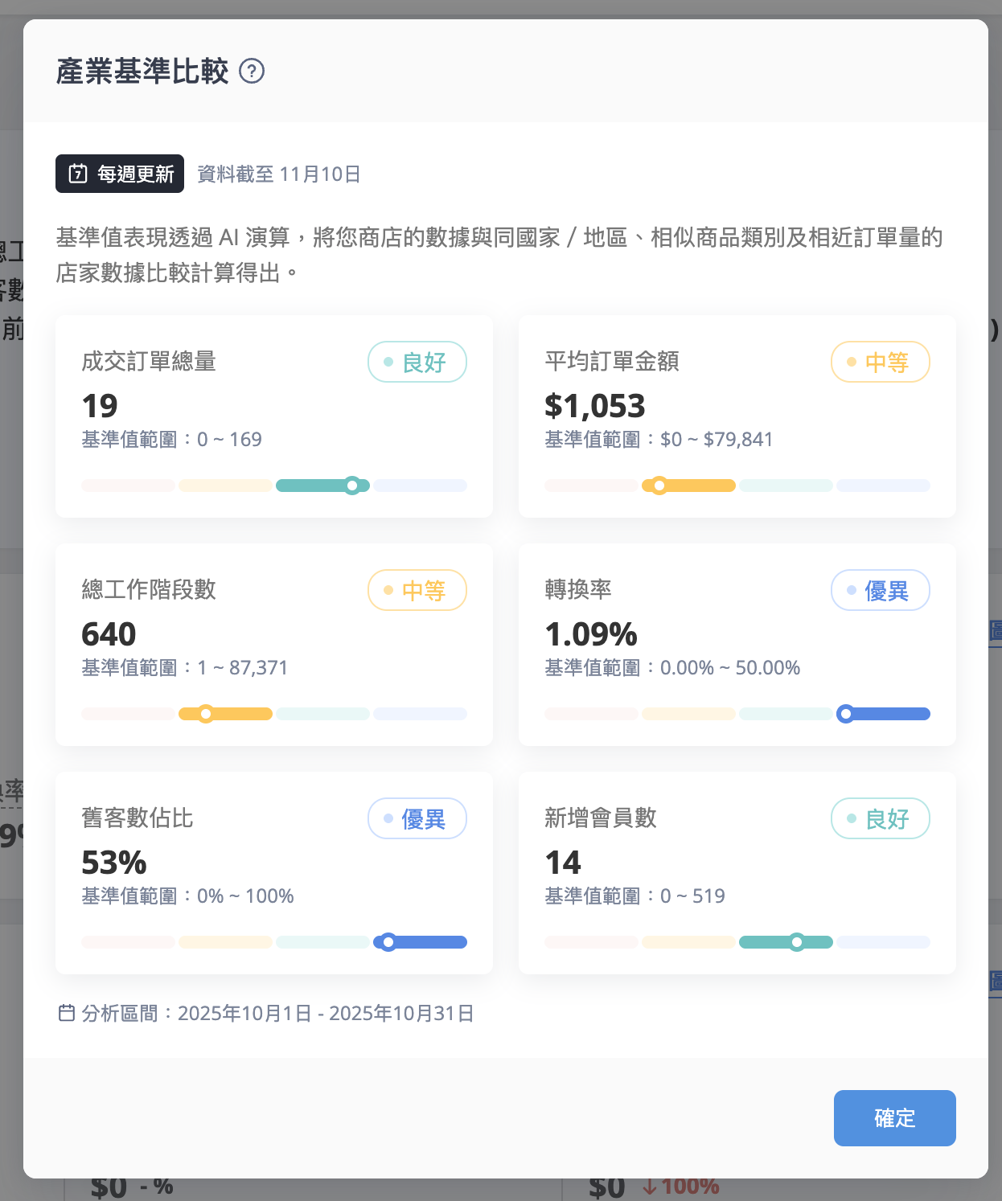Click the 產業基準比較 dialog title

[142, 72]
